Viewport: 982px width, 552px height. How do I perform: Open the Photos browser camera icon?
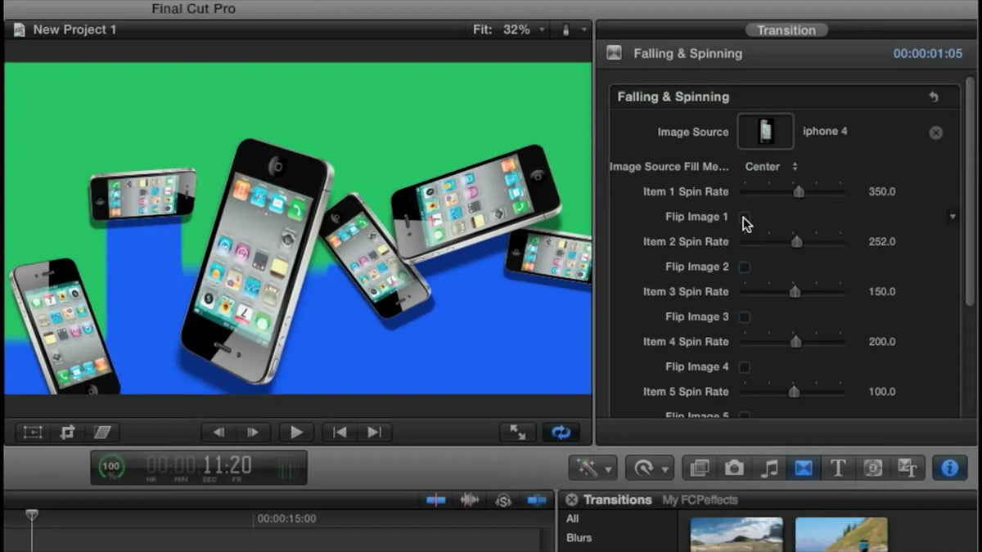(734, 468)
